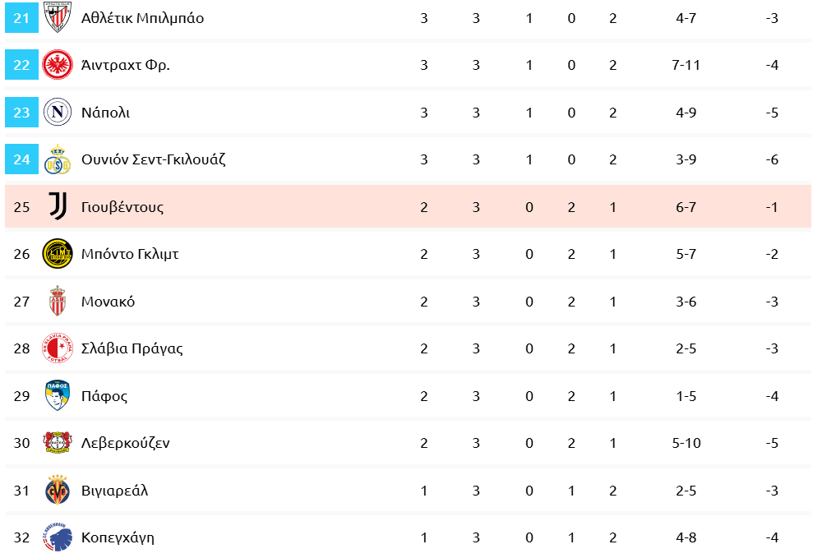Viewport: 813px width, 558px height.
Task: Click the Villarreal yellow crest
Action: [58, 491]
